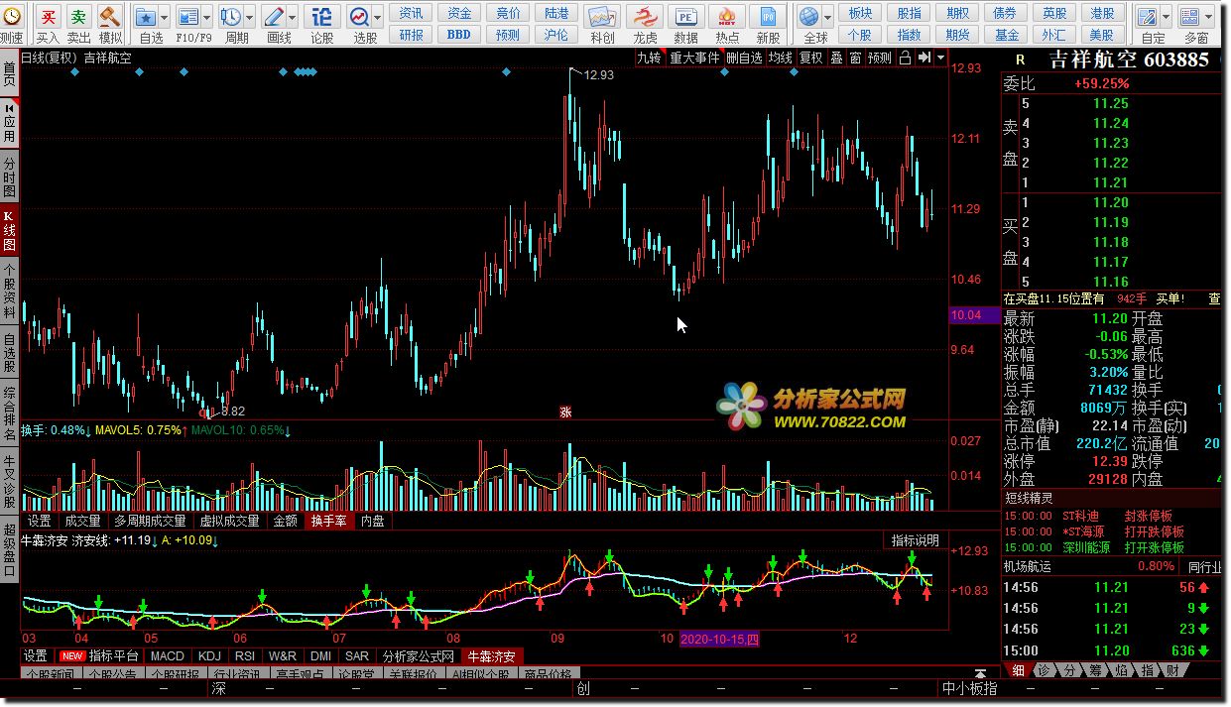This screenshot has height=707, width=1231.
Task: Click the 资讯 button
Action: tap(411, 13)
